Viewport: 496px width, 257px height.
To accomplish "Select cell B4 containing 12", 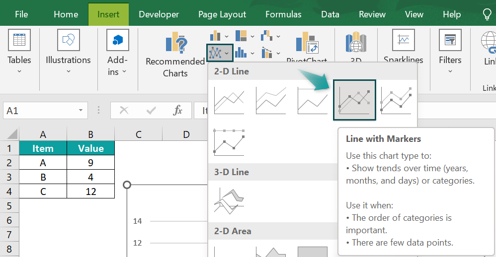I will pyautogui.click(x=91, y=192).
